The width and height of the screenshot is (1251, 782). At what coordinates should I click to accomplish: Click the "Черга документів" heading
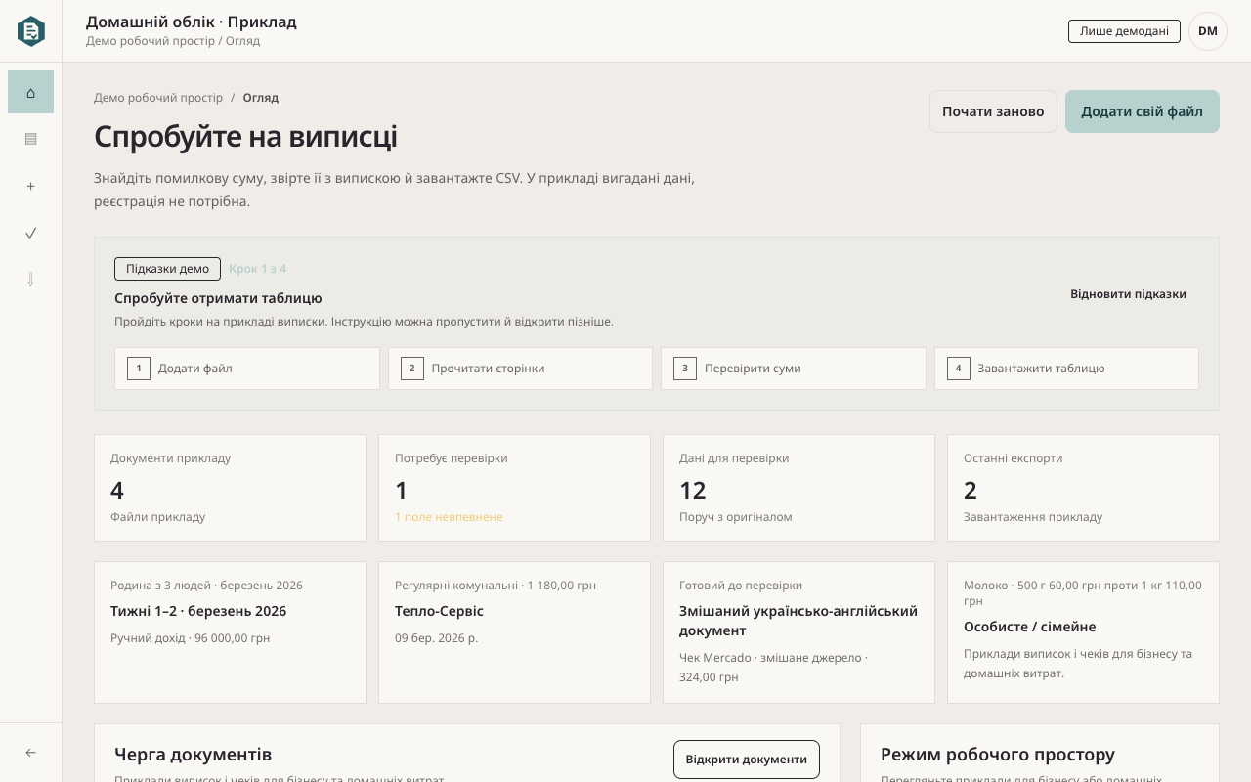point(193,755)
